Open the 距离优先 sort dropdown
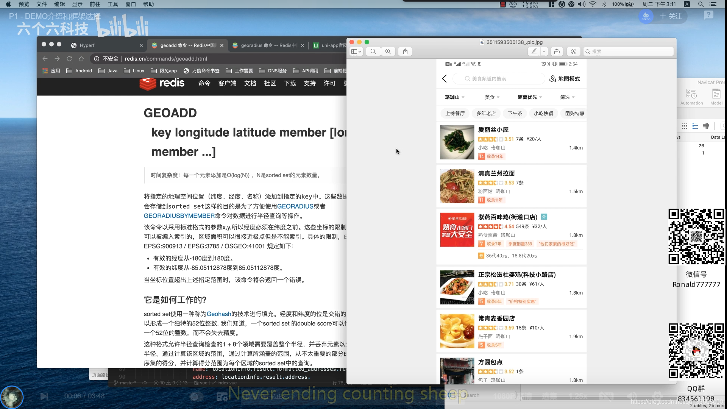 529,97
